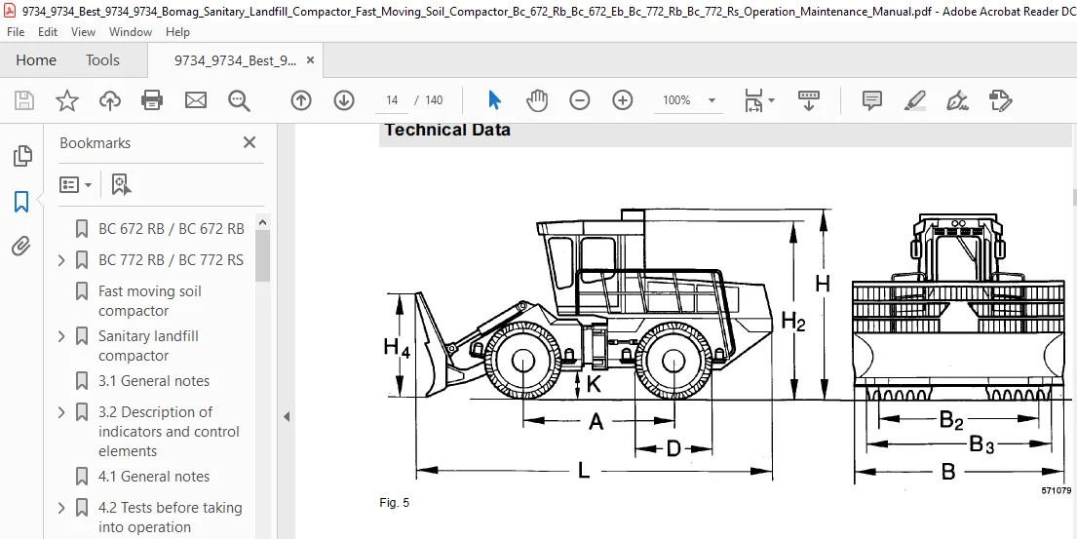Click bookmarks list scroll up arrow
Viewport: 1077px width, 539px height.
coord(262,222)
